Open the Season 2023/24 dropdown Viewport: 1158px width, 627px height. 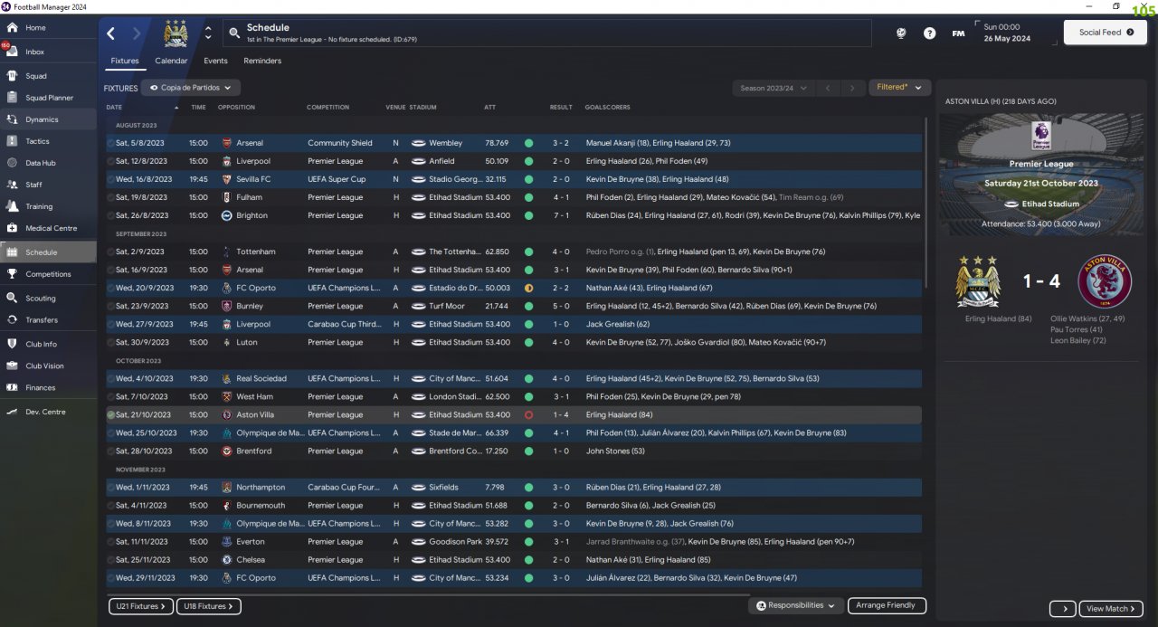(x=772, y=88)
